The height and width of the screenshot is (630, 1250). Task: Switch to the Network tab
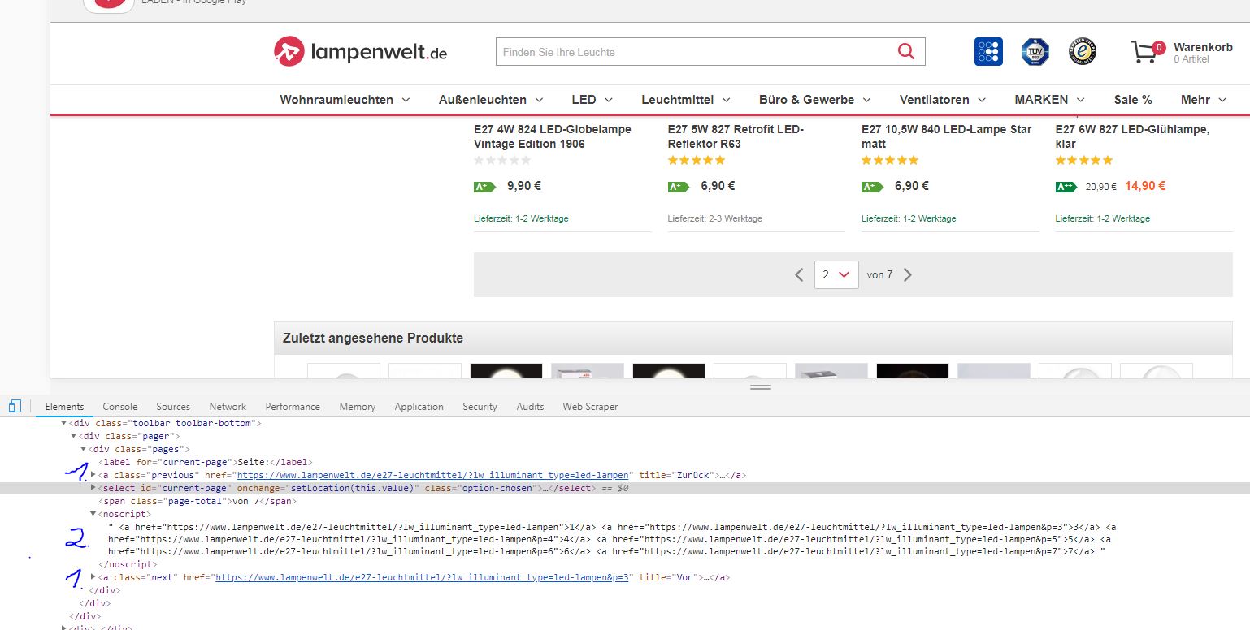point(228,407)
